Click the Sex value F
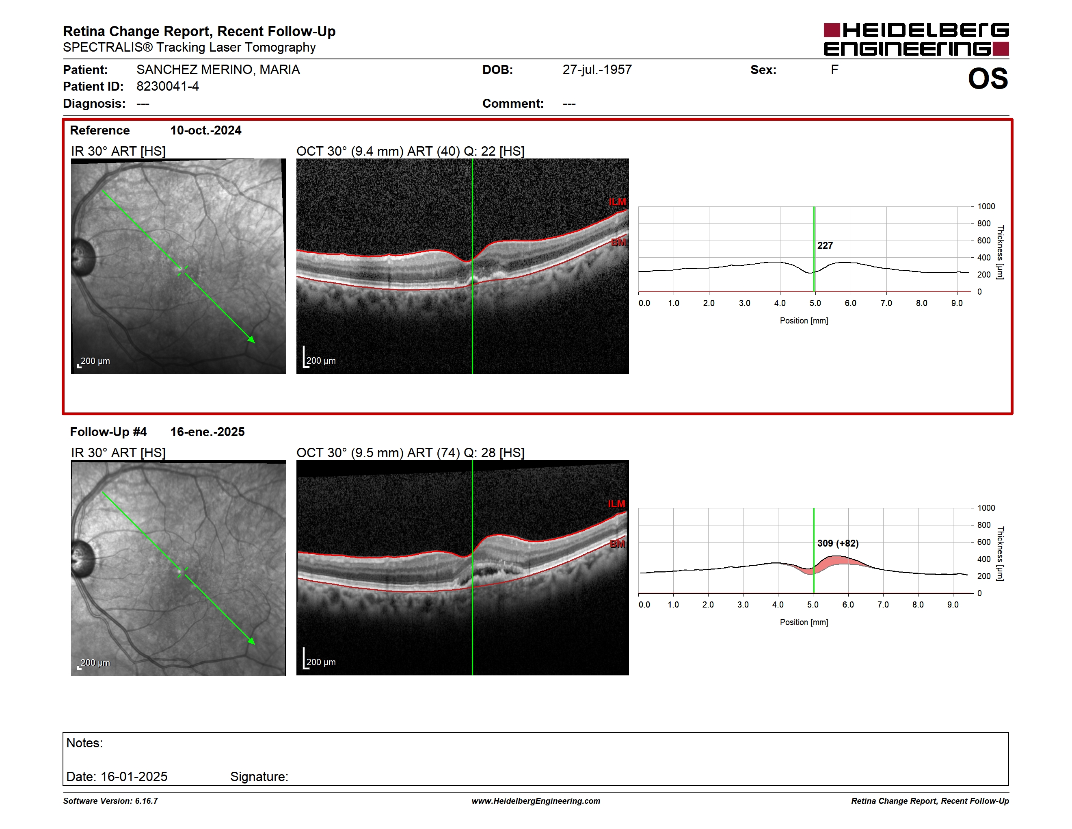The image size is (1072, 829). 834,70
